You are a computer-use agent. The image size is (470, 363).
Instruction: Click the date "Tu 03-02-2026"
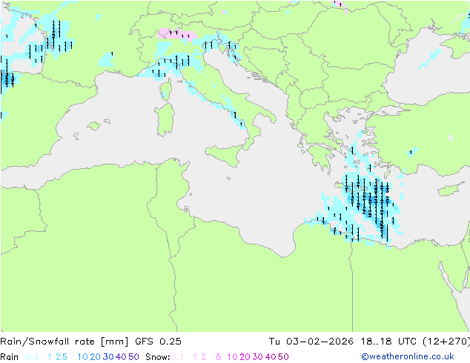point(311,342)
